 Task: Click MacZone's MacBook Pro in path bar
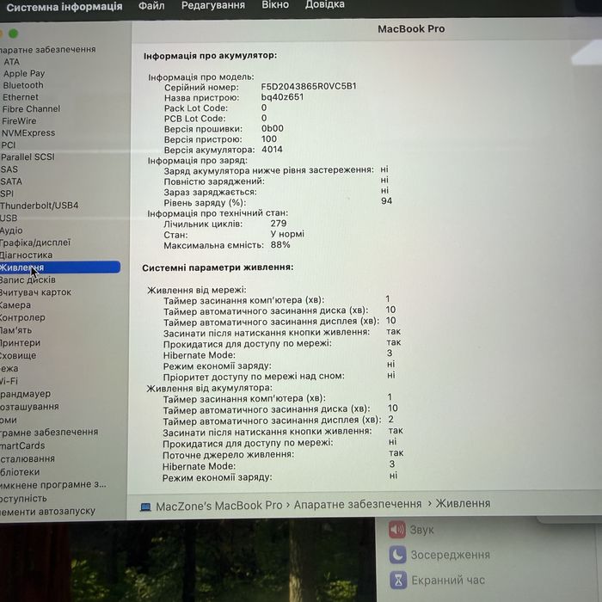218,506
